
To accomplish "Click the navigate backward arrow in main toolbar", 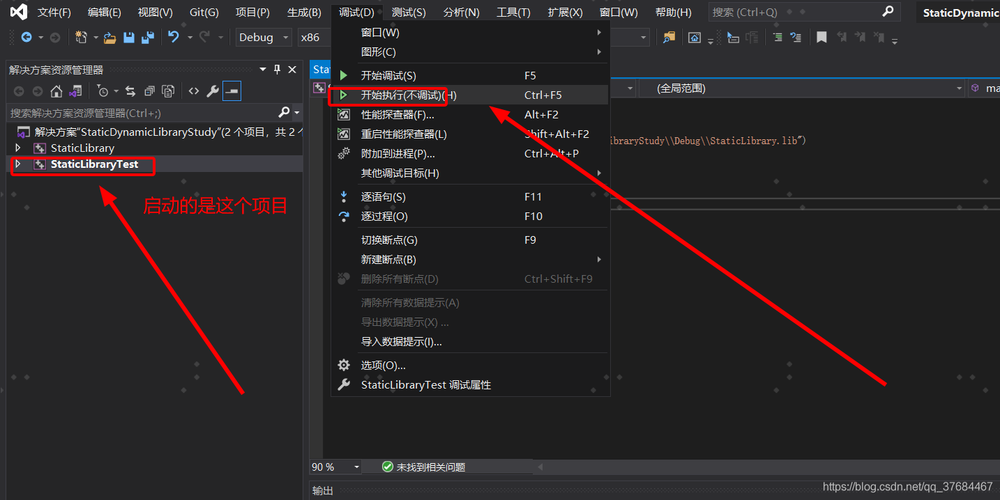I will point(26,38).
